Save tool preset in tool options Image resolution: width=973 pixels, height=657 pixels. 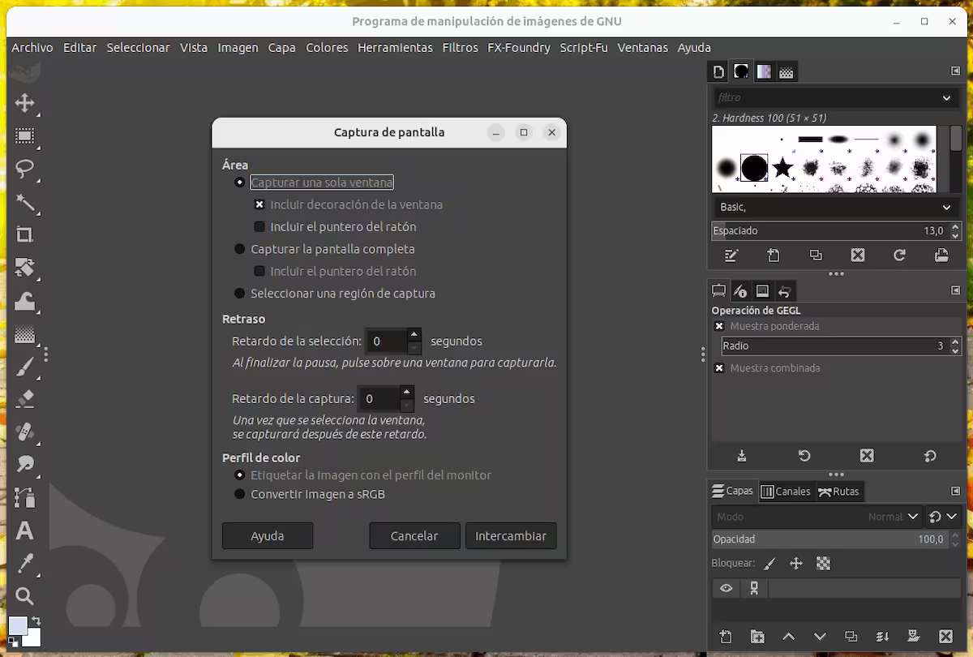point(742,456)
